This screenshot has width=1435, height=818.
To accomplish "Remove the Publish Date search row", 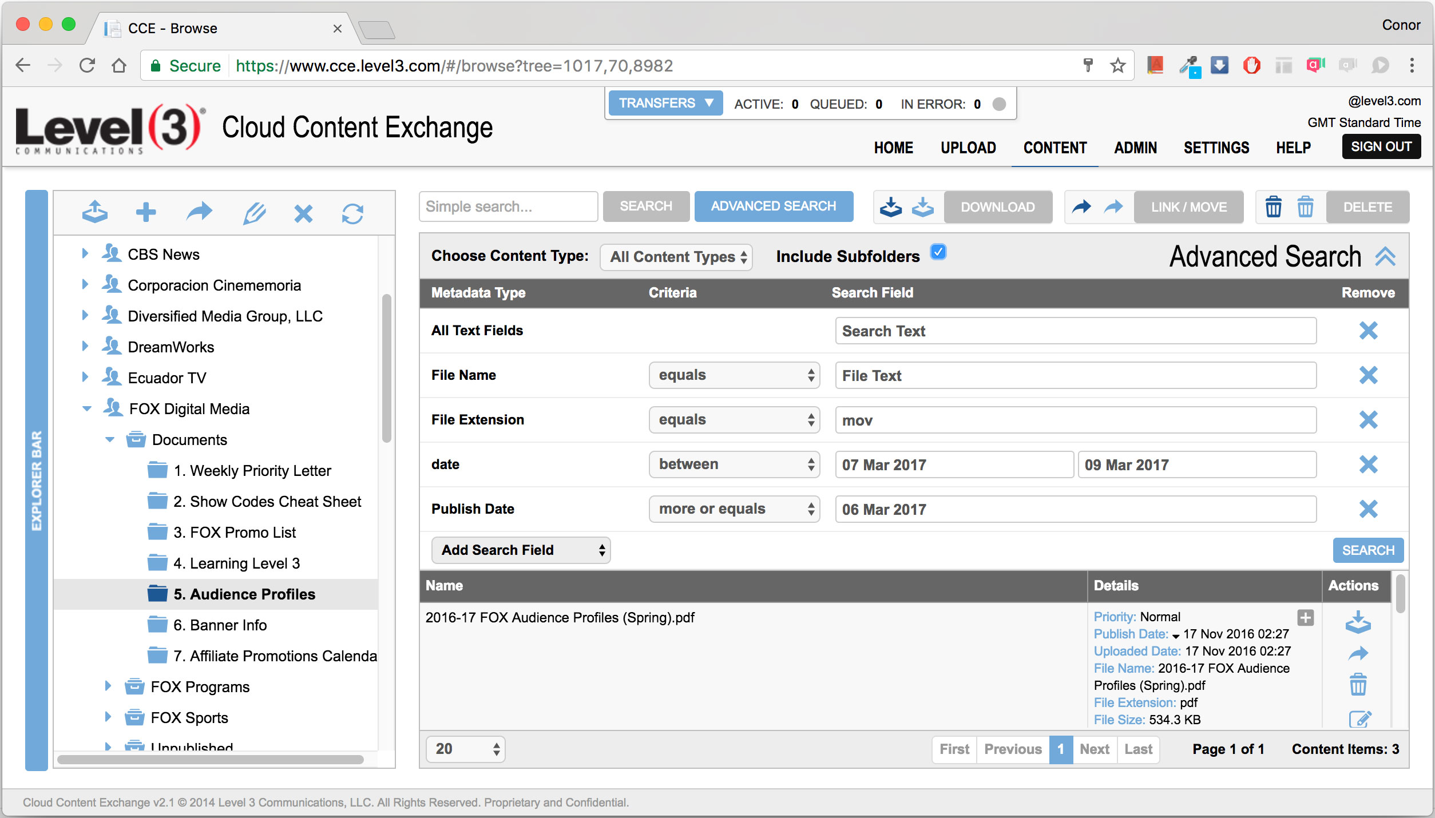I will coord(1368,509).
